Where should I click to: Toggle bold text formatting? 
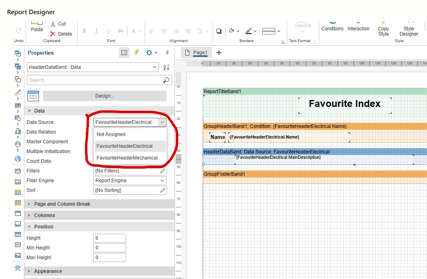[x=84, y=30]
